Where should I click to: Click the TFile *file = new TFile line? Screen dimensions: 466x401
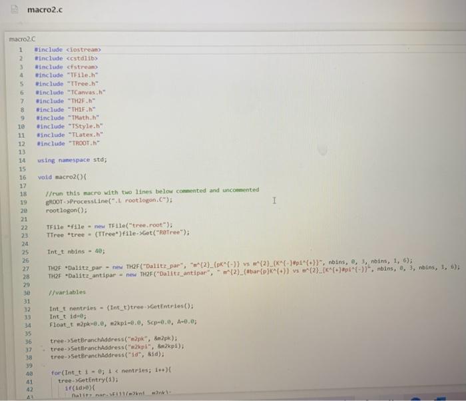[x=109, y=226]
